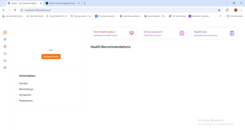Viewport: 245px width, 130px height.
Task: Select the Chat with our AI bot subtitle
Action: (x=152, y=36)
